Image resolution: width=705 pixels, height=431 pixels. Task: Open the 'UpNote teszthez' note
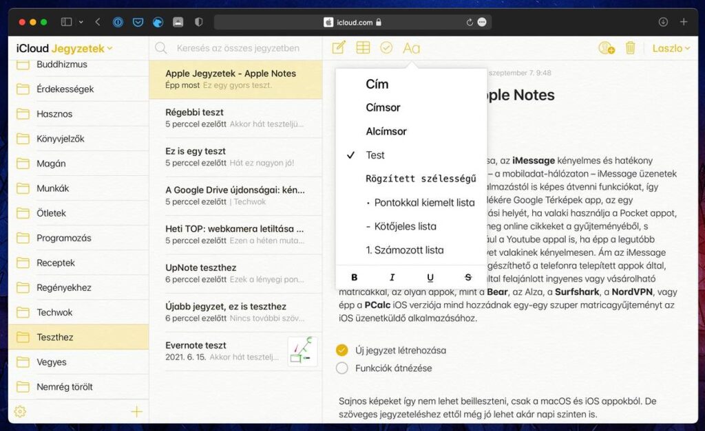click(x=235, y=274)
